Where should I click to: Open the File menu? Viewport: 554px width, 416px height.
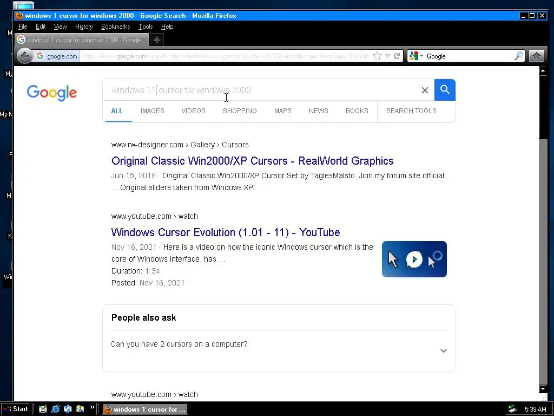coord(23,27)
